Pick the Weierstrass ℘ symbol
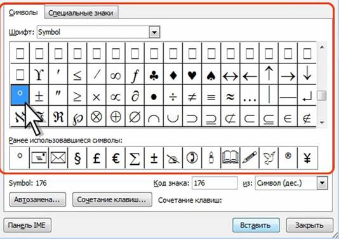Image resolution: width=339 pixels, height=239 pixels. [x=77, y=116]
